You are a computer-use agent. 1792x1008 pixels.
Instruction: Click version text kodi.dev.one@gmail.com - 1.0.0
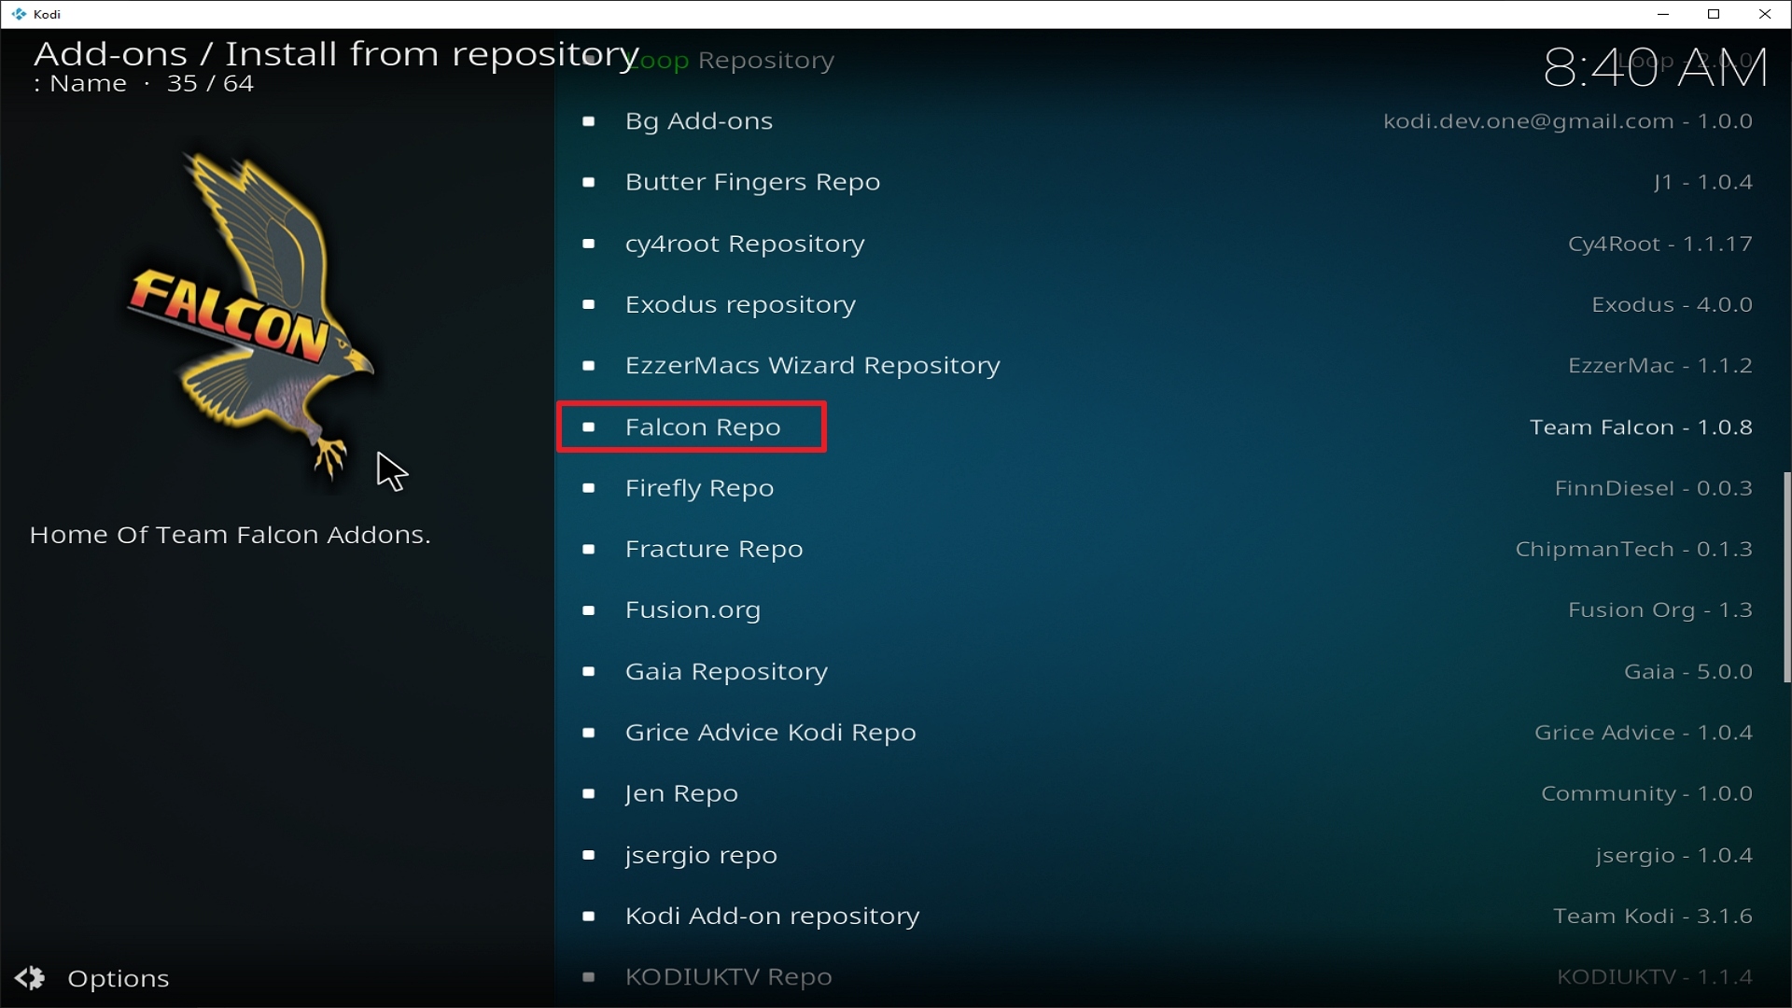pos(1568,122)
